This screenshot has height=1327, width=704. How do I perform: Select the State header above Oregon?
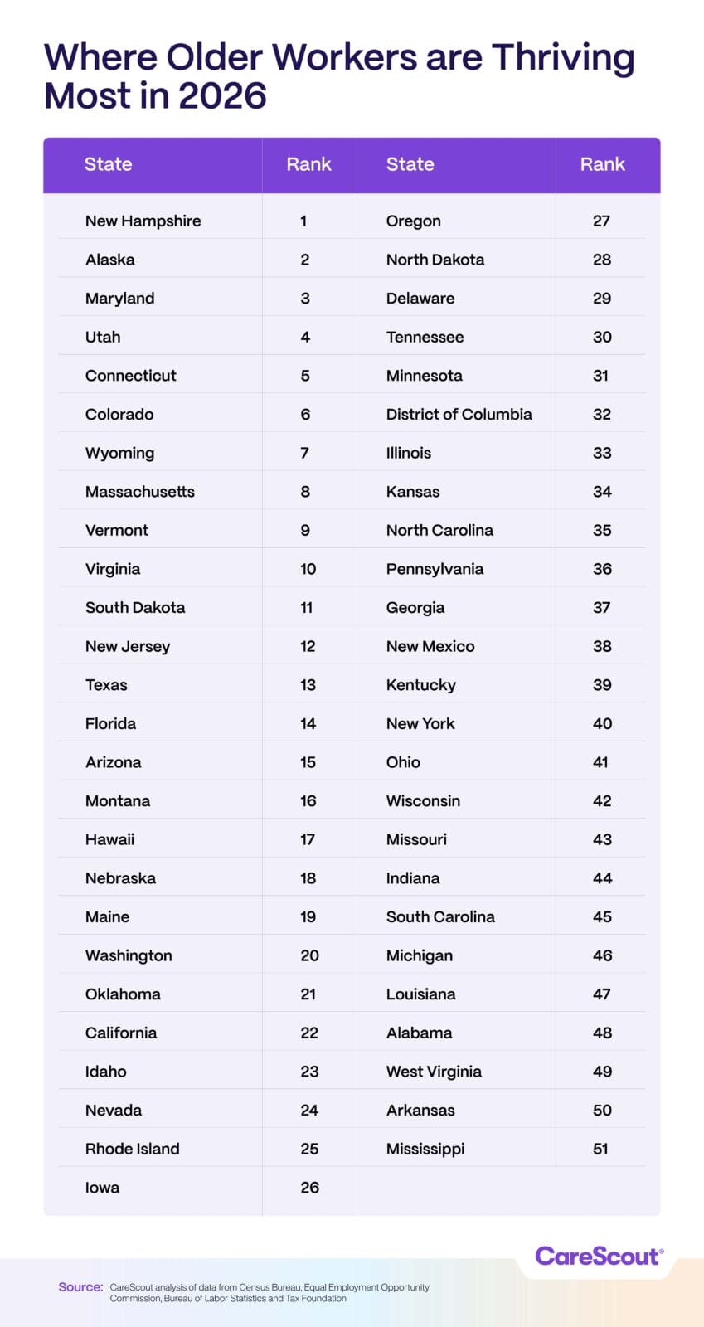click(410, 164)
